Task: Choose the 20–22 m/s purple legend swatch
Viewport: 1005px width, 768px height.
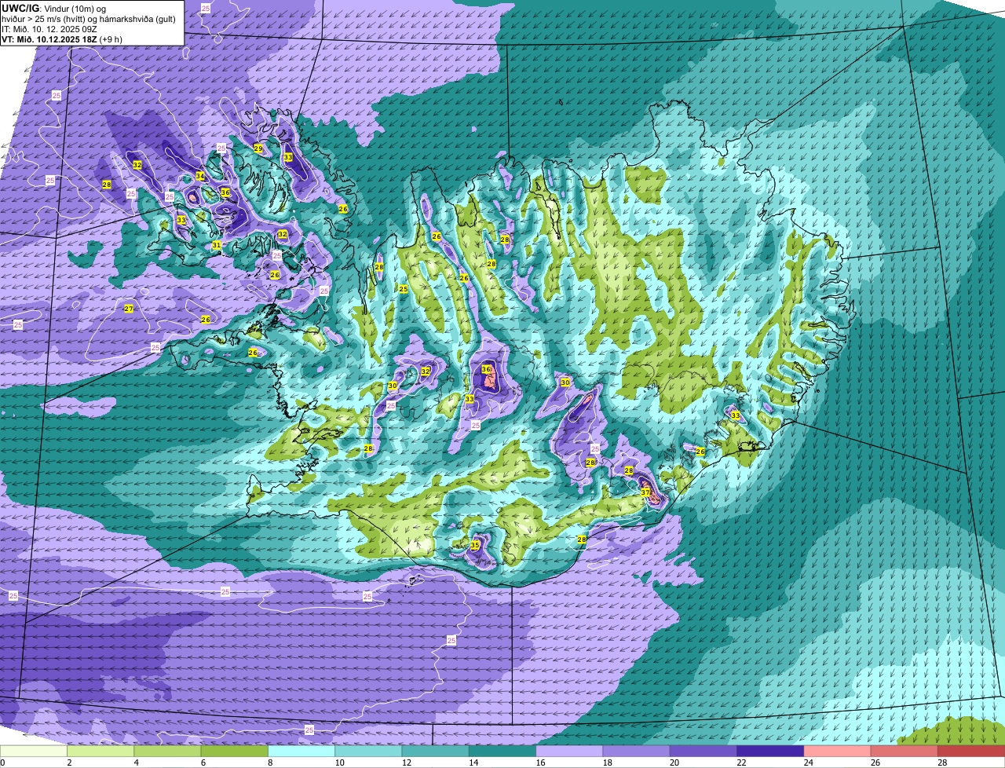Action: [703, 751]
